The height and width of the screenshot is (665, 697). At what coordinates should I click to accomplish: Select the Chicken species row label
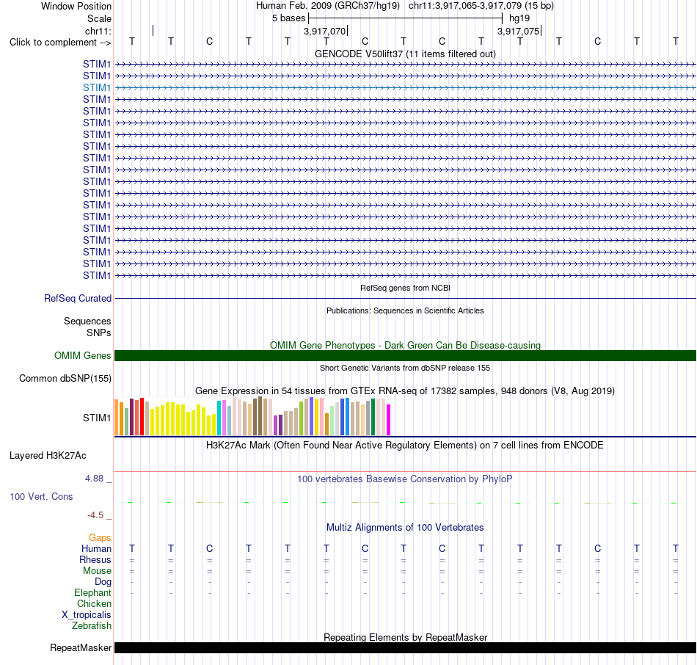pyautogui.click(x=94, y=603)
